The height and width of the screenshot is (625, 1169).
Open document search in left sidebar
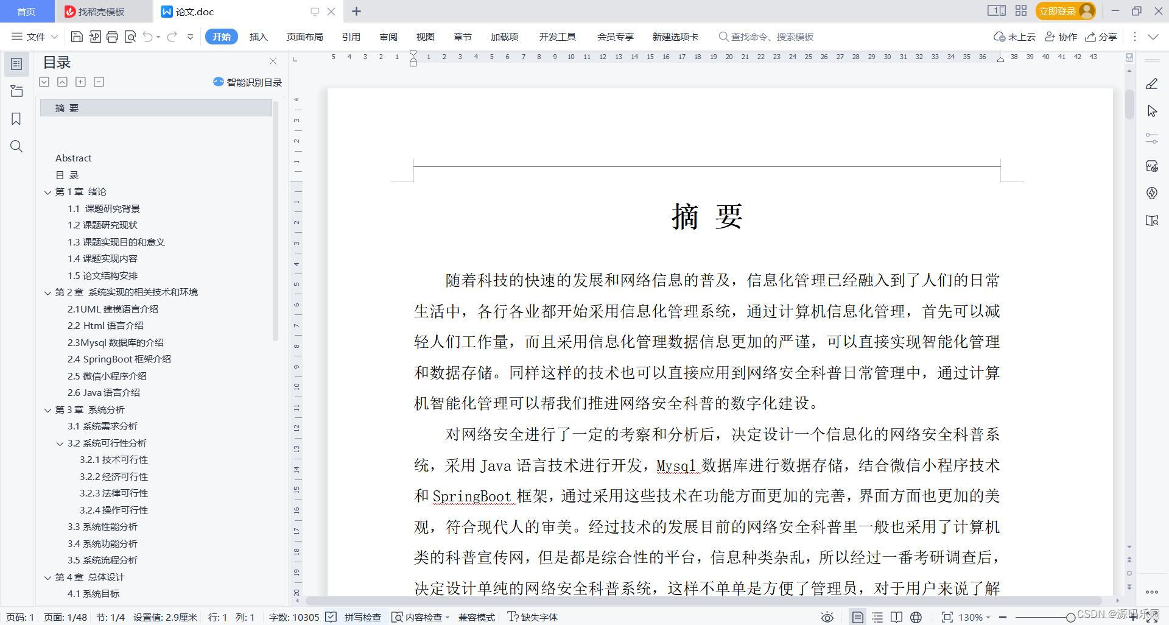pyautogui.click(x=16, y=146)
